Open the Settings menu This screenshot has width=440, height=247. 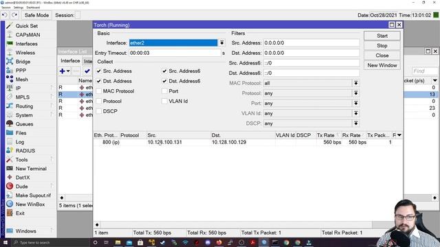19,8
